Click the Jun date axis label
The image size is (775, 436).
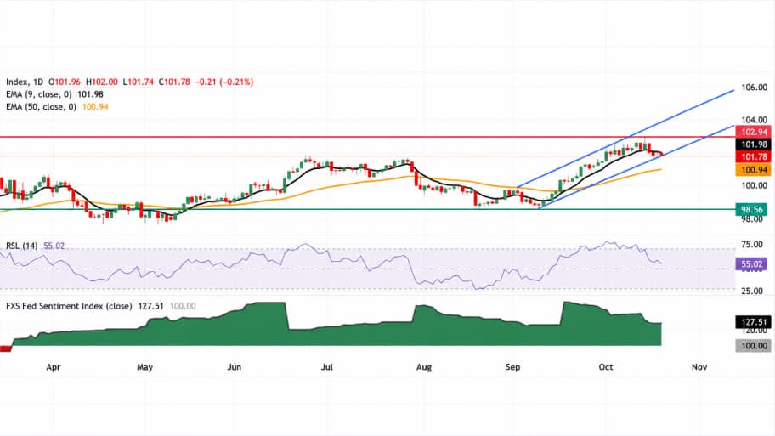[x=235, y=367]
